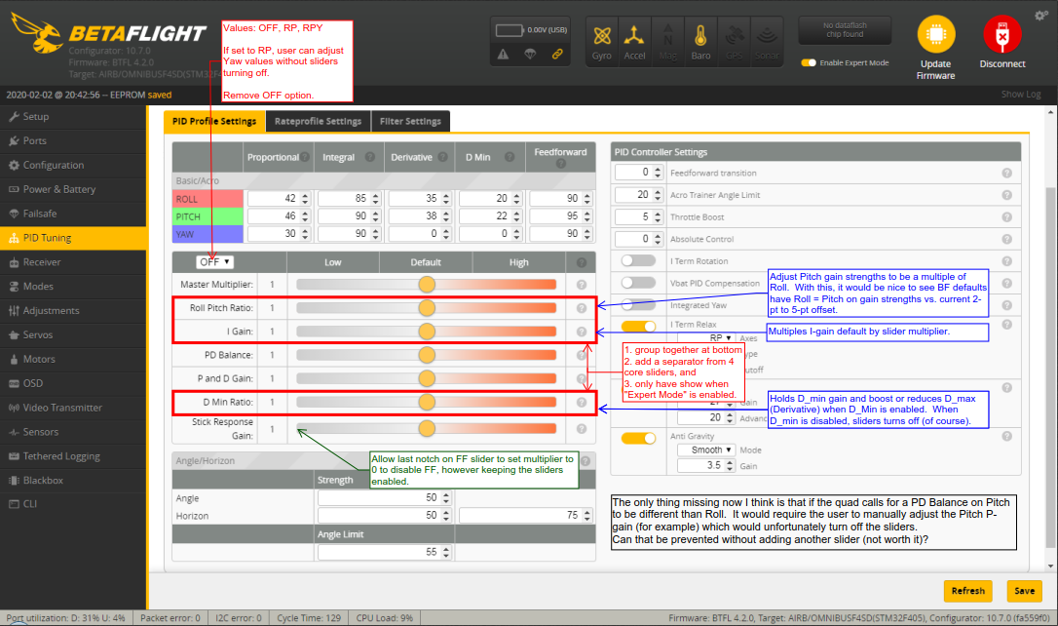Click help icon for Anti Gravity

coord(1006,436)
